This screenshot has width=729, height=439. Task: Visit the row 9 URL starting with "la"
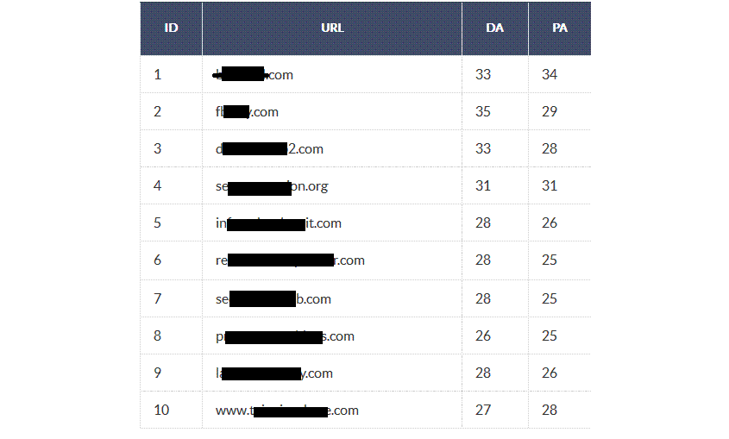tap(273, 373)
